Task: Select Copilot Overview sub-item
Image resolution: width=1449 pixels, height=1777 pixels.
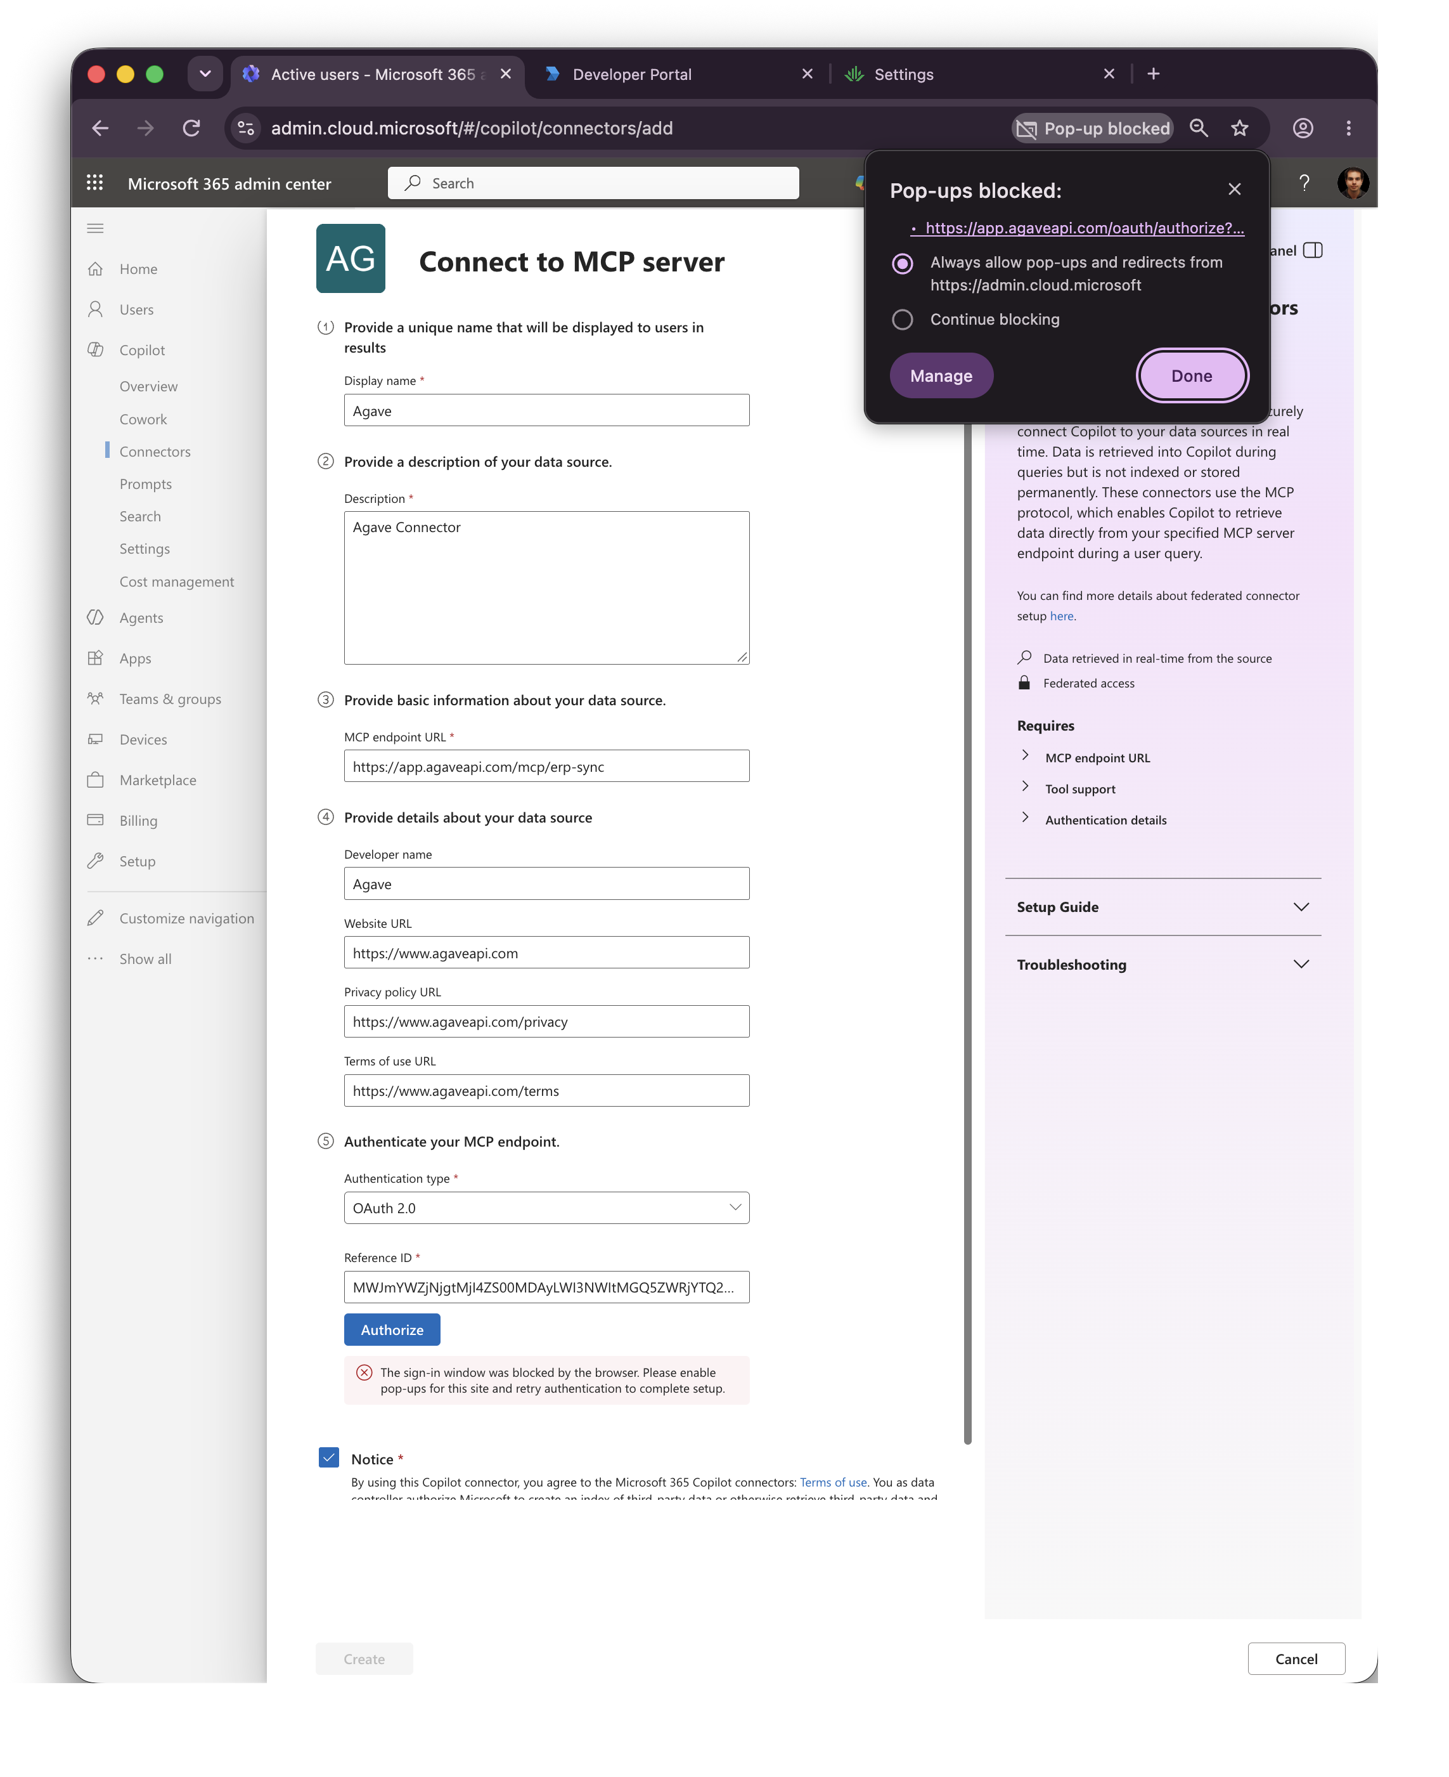Action: (x=148, y=387)
